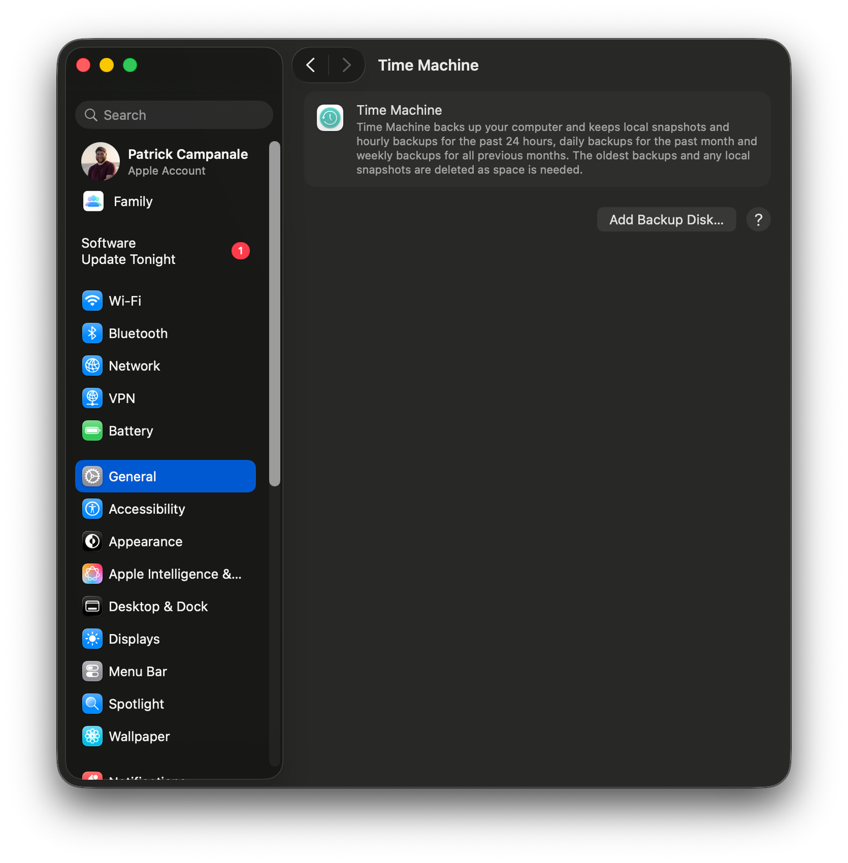The image size is (848, 863).
Task: Click the forward navigation chevron
Action: [x=347, y=65]
